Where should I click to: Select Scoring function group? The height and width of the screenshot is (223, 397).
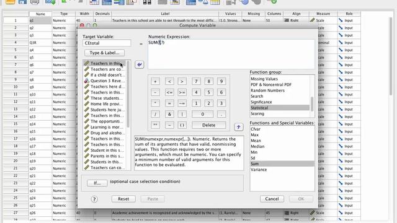tap(280, 114)
